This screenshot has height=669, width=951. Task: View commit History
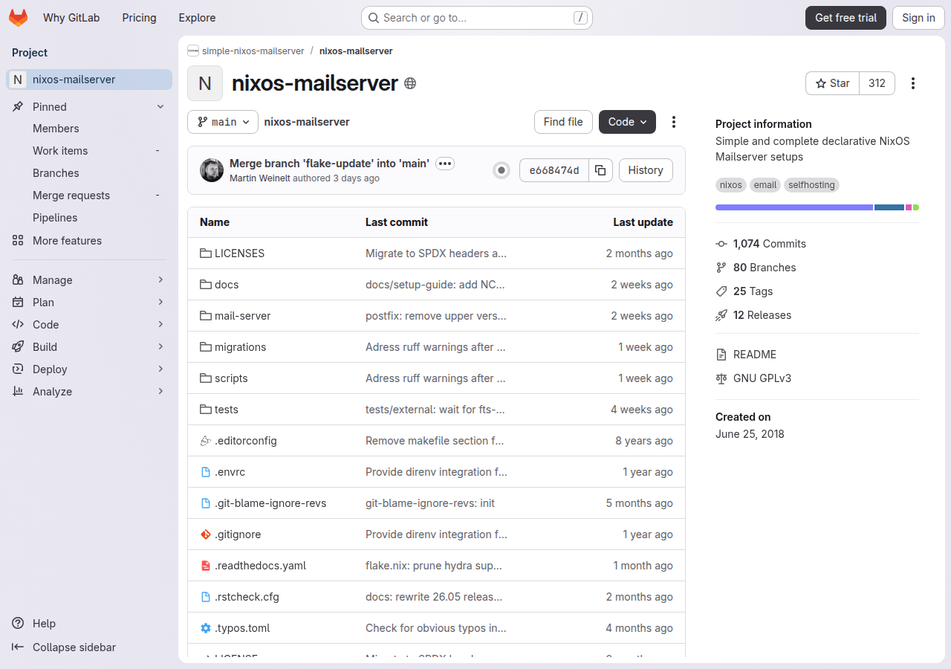[646, 170]
